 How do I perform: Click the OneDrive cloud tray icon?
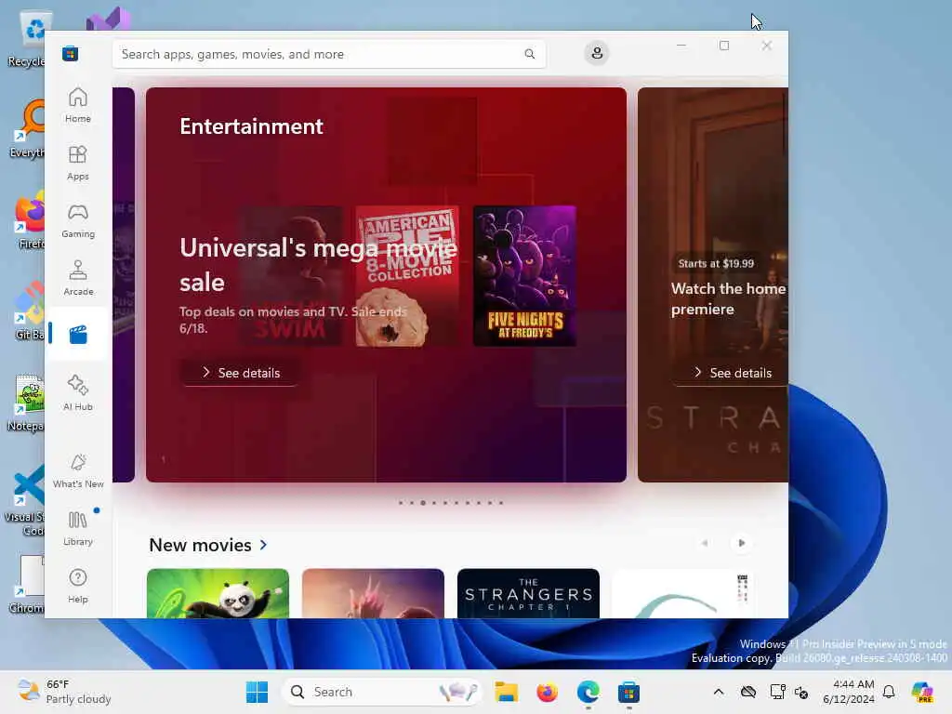748,692
